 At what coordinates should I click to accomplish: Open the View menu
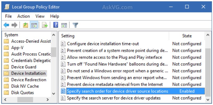coord(40,16)
